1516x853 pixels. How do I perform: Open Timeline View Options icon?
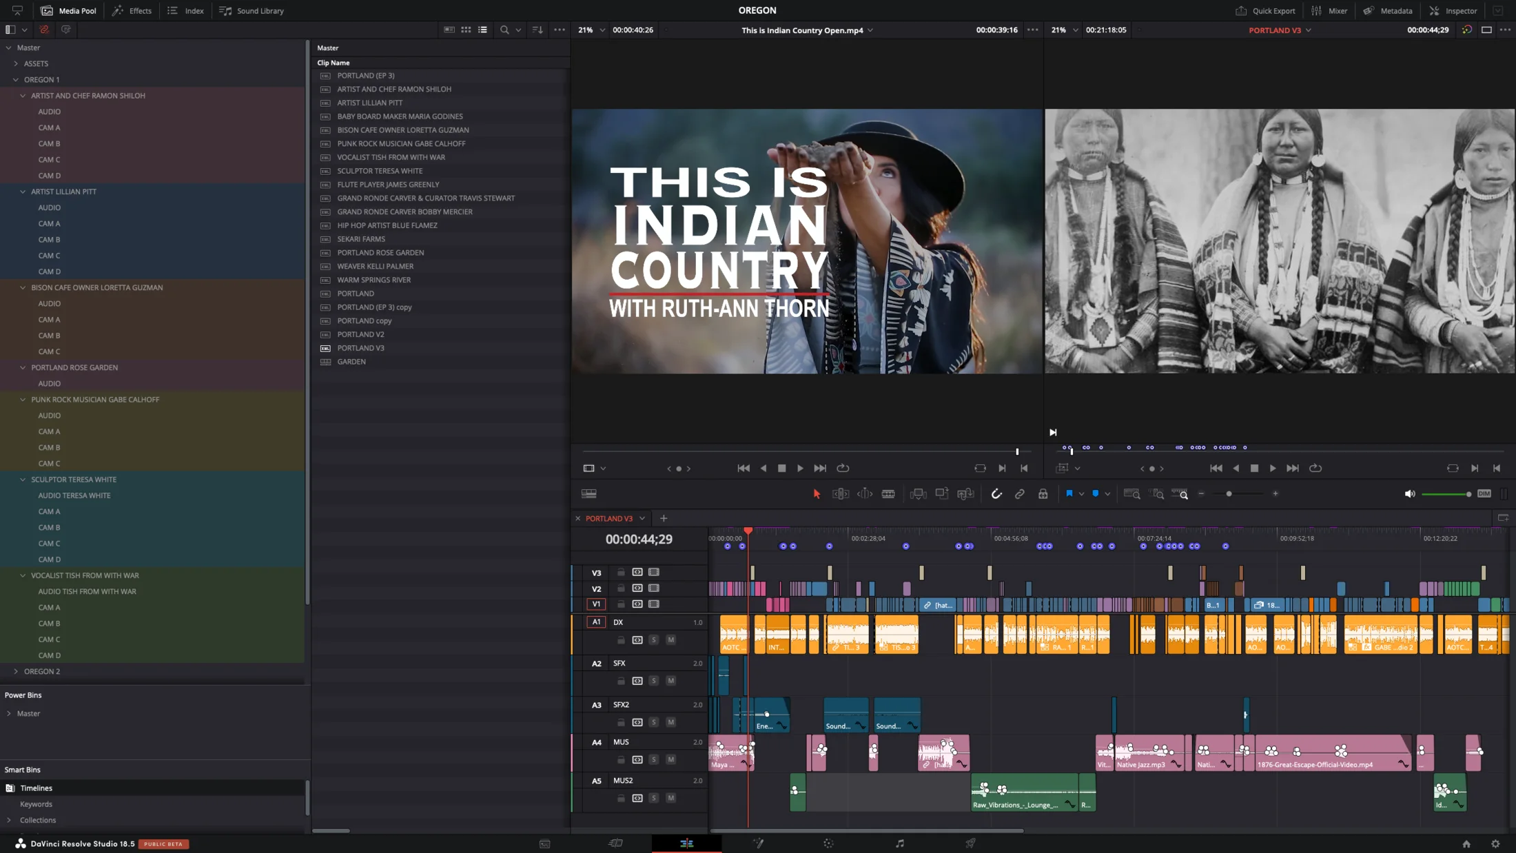(x=589, y=494)
